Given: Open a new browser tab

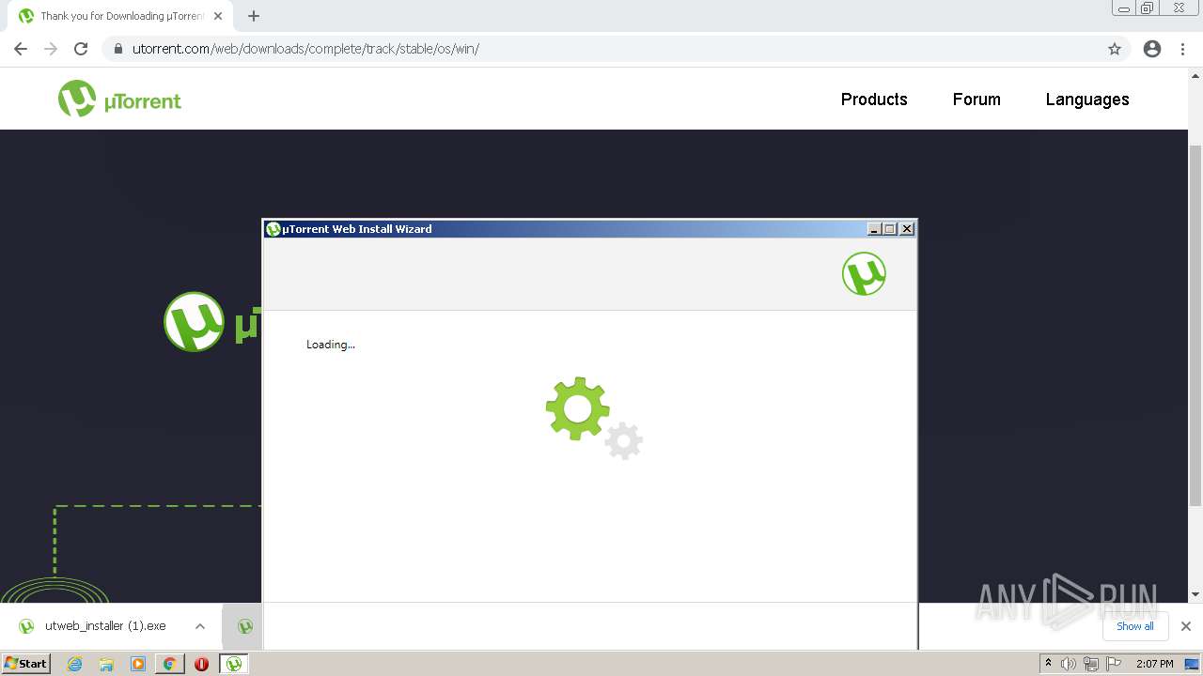Looking at the screenshot, I should [x=254, y=16].
